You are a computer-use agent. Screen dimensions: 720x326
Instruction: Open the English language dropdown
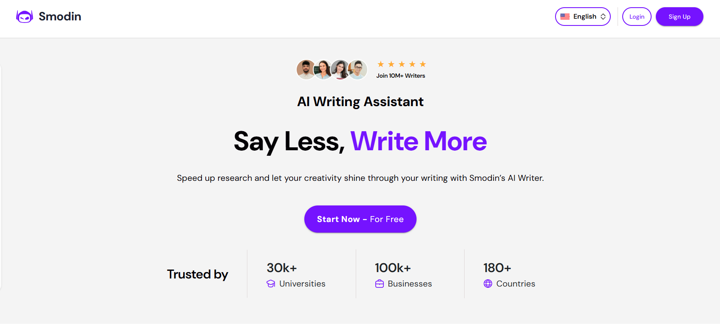tap(583, 17)
